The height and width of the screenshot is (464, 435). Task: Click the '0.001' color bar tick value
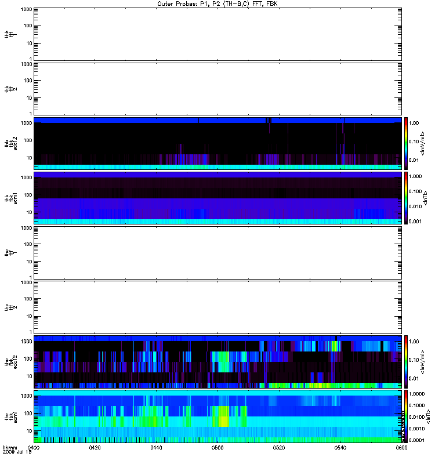pos(415,222)
